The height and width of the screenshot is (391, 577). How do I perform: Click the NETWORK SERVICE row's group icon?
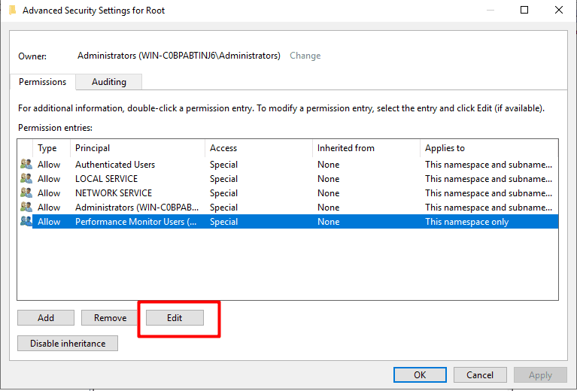pos(26,192)
